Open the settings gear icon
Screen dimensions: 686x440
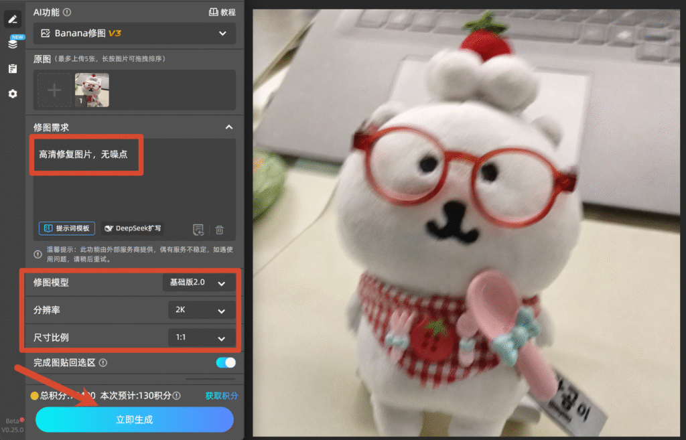tap(13, 94)
